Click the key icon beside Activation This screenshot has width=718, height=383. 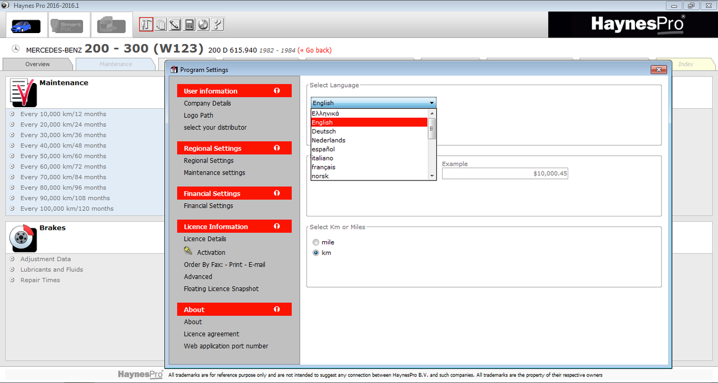pyautogui.click(x=188, y=251)
